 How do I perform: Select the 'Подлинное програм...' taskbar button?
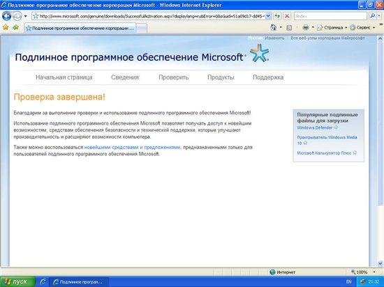tap(79, 282)
